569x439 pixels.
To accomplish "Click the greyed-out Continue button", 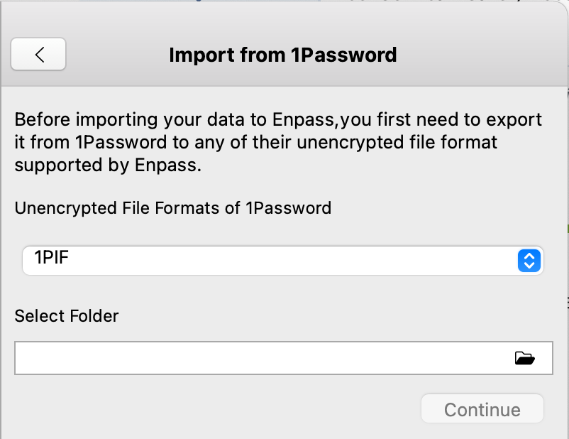I will coord(482,409).
